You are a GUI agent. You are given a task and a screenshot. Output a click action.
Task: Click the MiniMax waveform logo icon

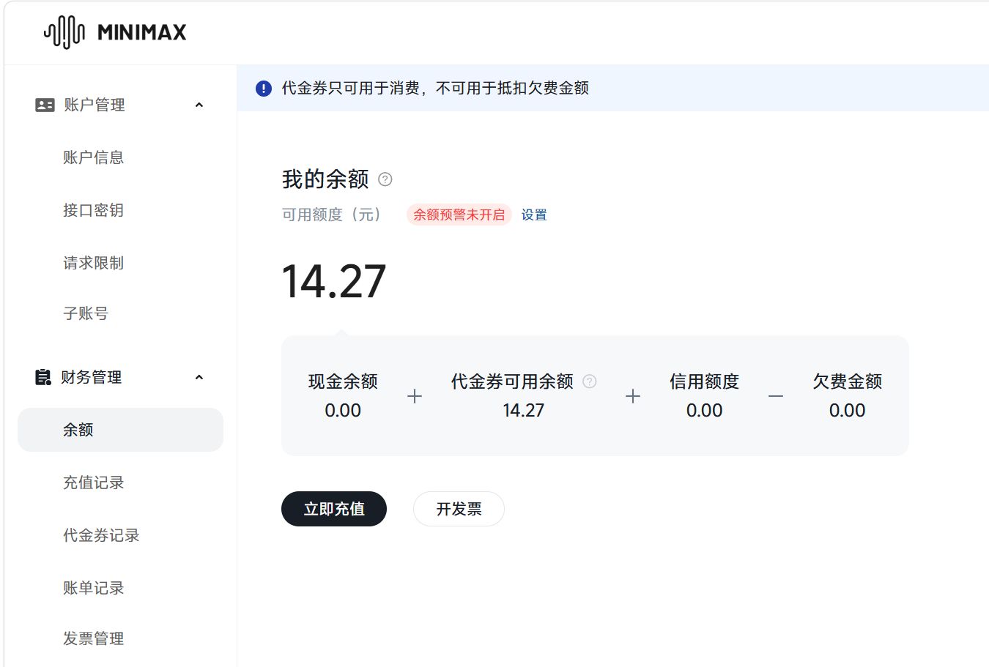(x=64, y=32)
